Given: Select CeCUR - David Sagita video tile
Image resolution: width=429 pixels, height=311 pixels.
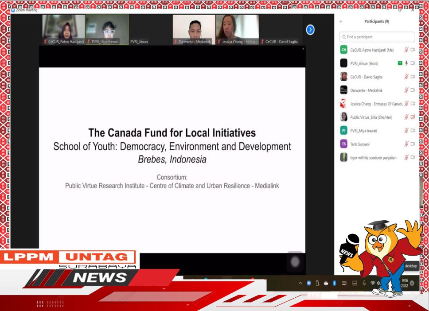Looking at the screenshot, I should (281, 30).
